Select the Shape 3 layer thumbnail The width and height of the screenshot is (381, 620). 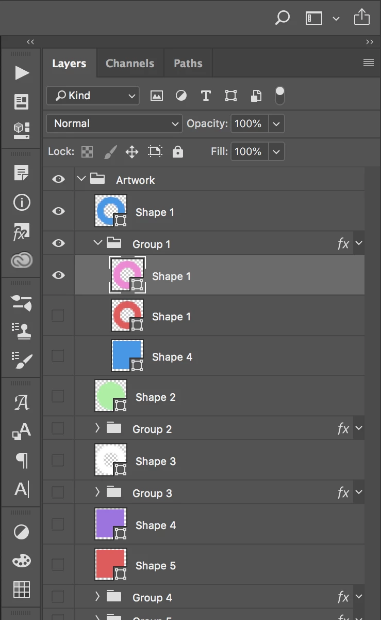click(111, 460)
